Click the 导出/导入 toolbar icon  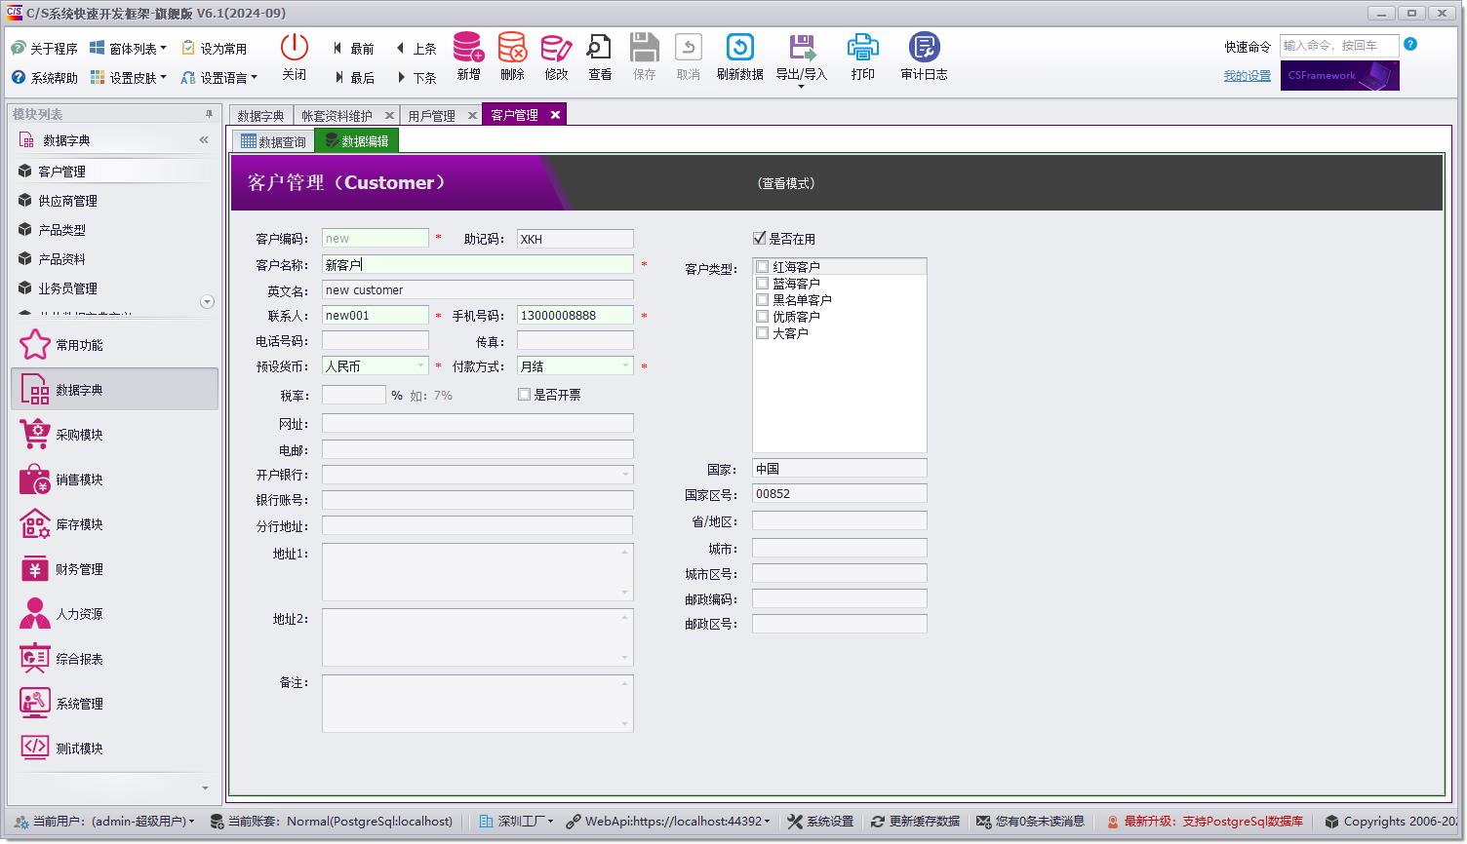[800, 56]
